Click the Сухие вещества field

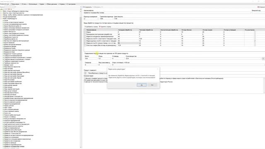pos(193,58)
